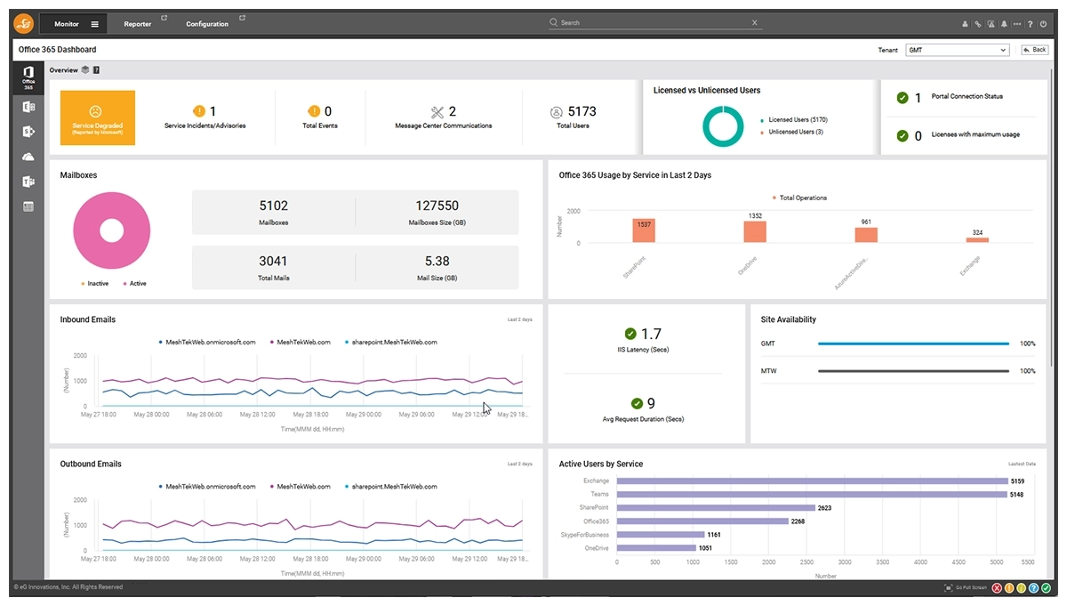Open the alarm warning monitor icon

[x=991, y=24]
